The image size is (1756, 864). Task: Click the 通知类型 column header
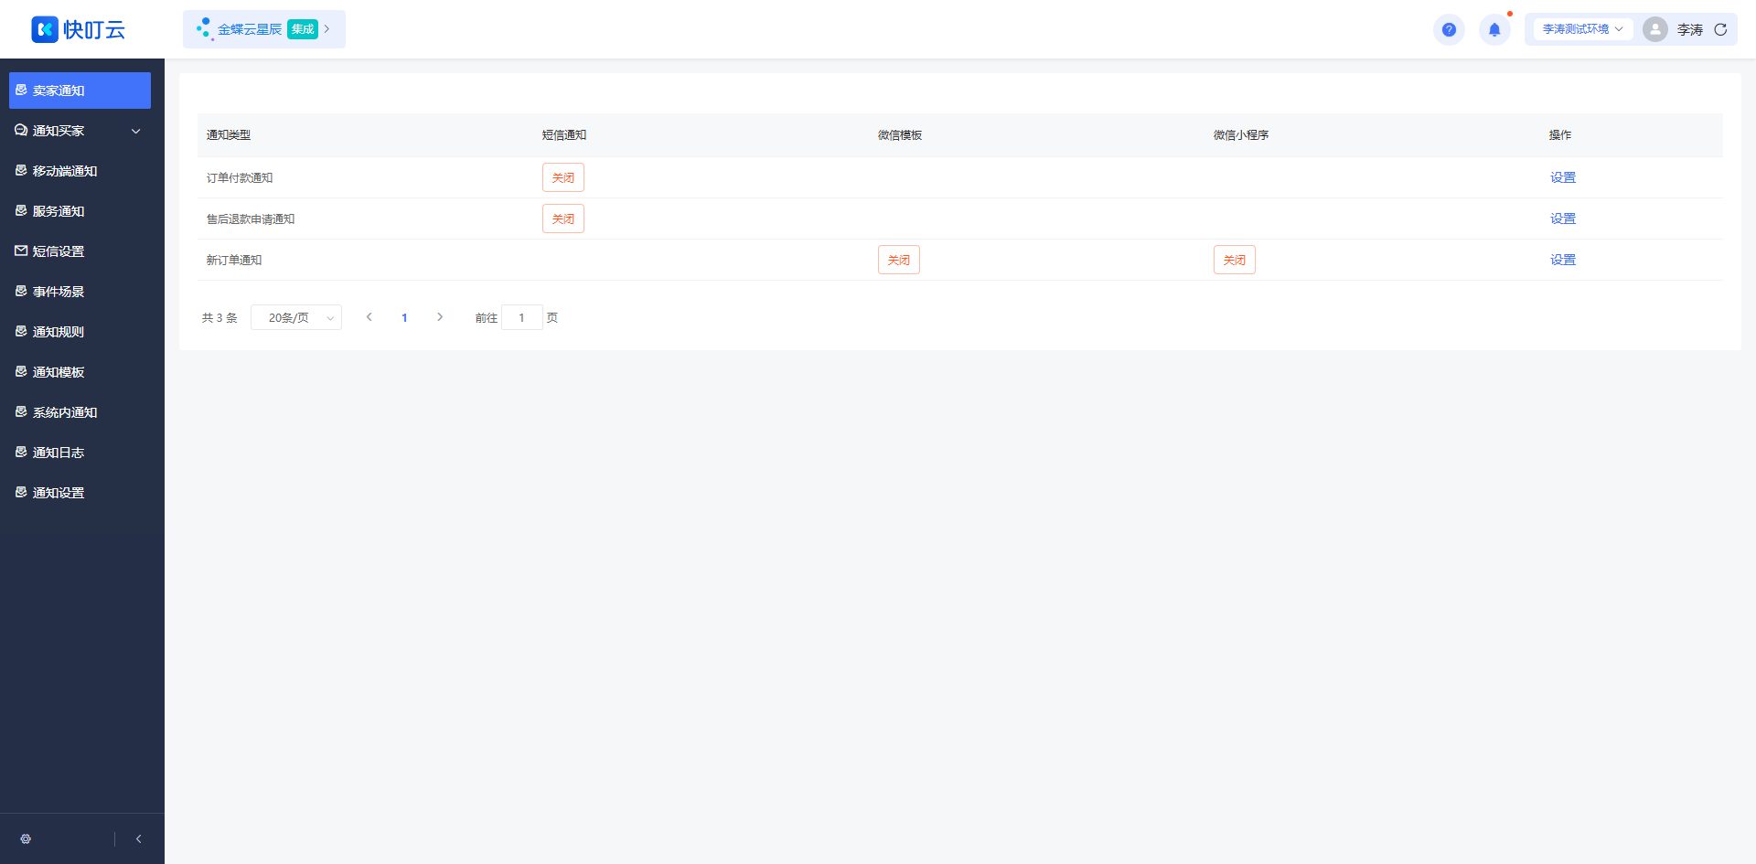point(229,134)
